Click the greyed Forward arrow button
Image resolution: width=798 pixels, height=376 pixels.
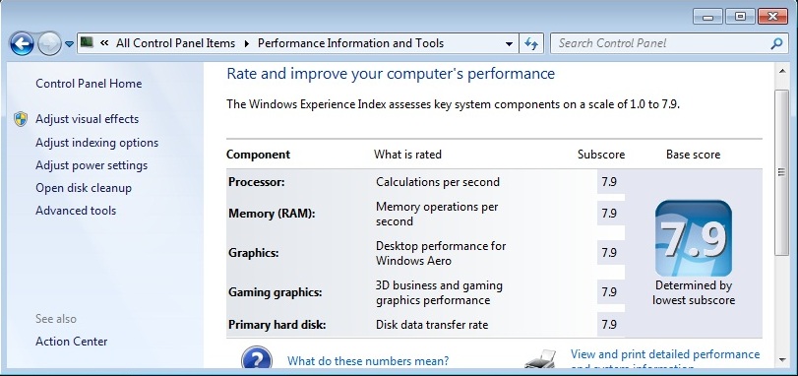coord(49,44)
